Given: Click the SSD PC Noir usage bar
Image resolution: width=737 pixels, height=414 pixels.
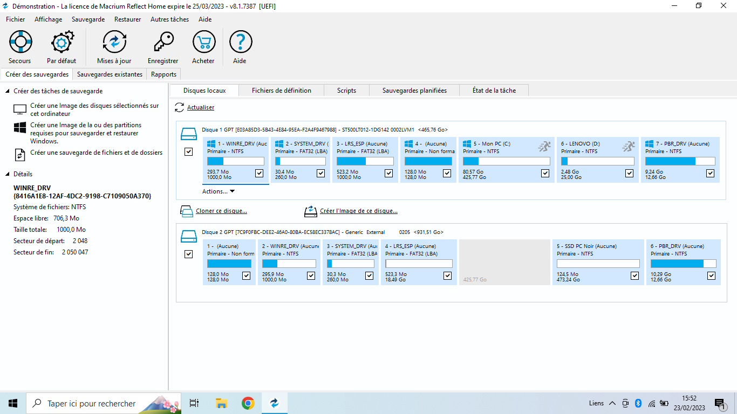Looking at the screenshot, I should [598, 264].
